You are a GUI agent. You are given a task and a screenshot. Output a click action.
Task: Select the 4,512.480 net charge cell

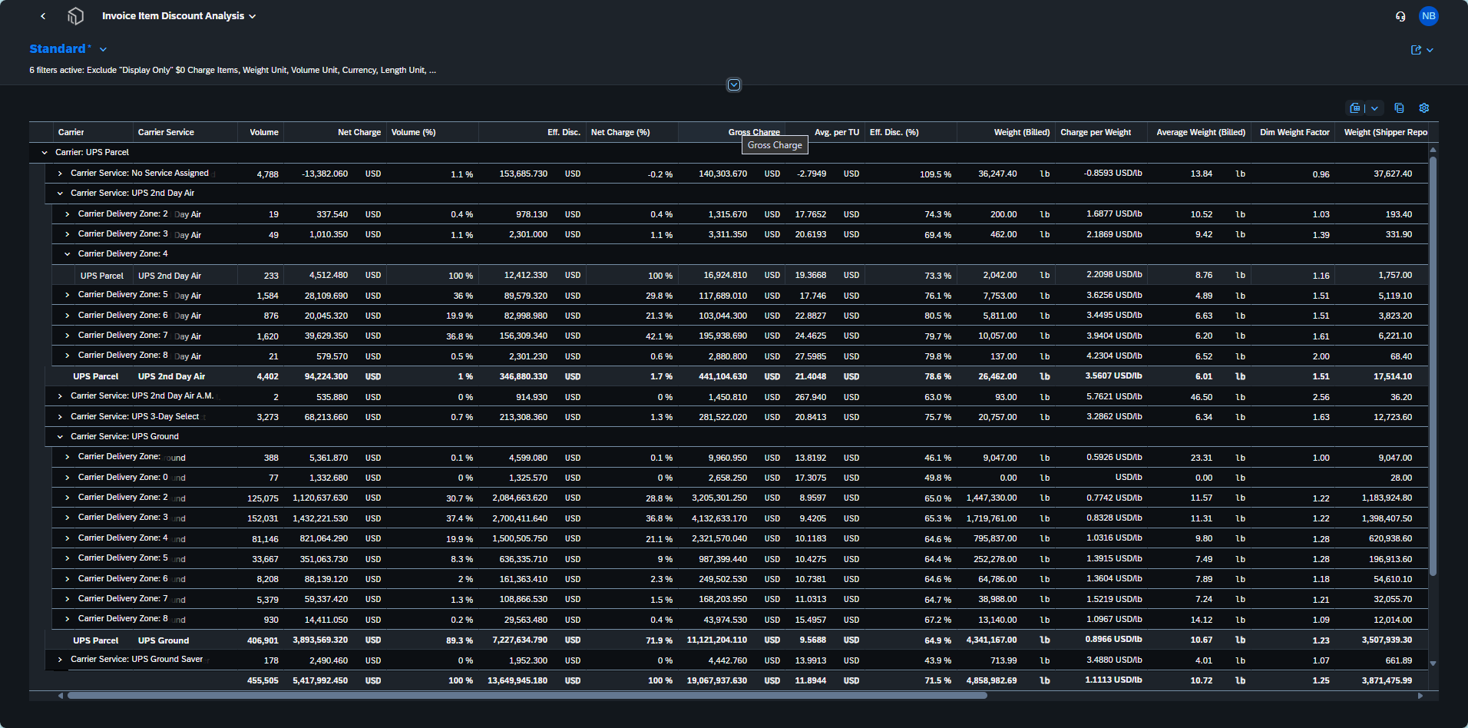coord(335,275)
